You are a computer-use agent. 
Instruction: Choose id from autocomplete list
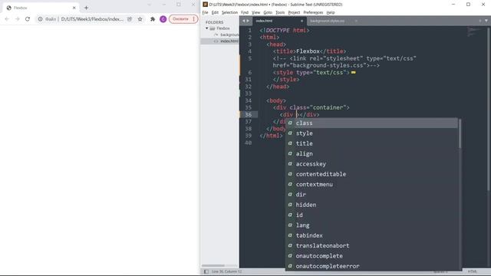[x=371, y=215]
